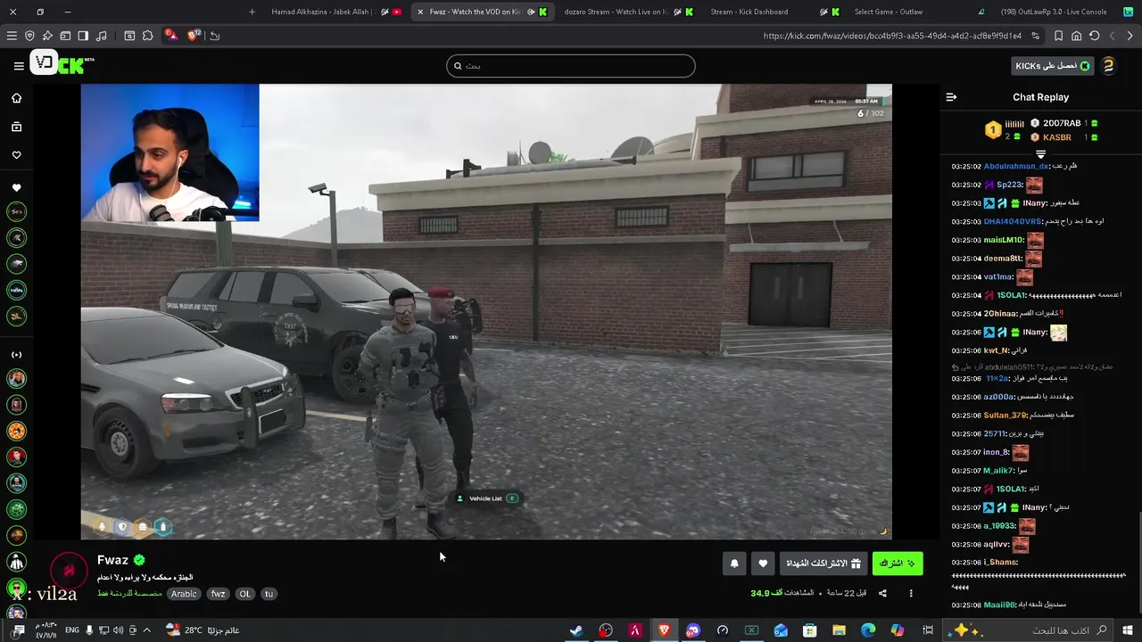Open the 28°C weather widget in taskbar

coord(203,630)
